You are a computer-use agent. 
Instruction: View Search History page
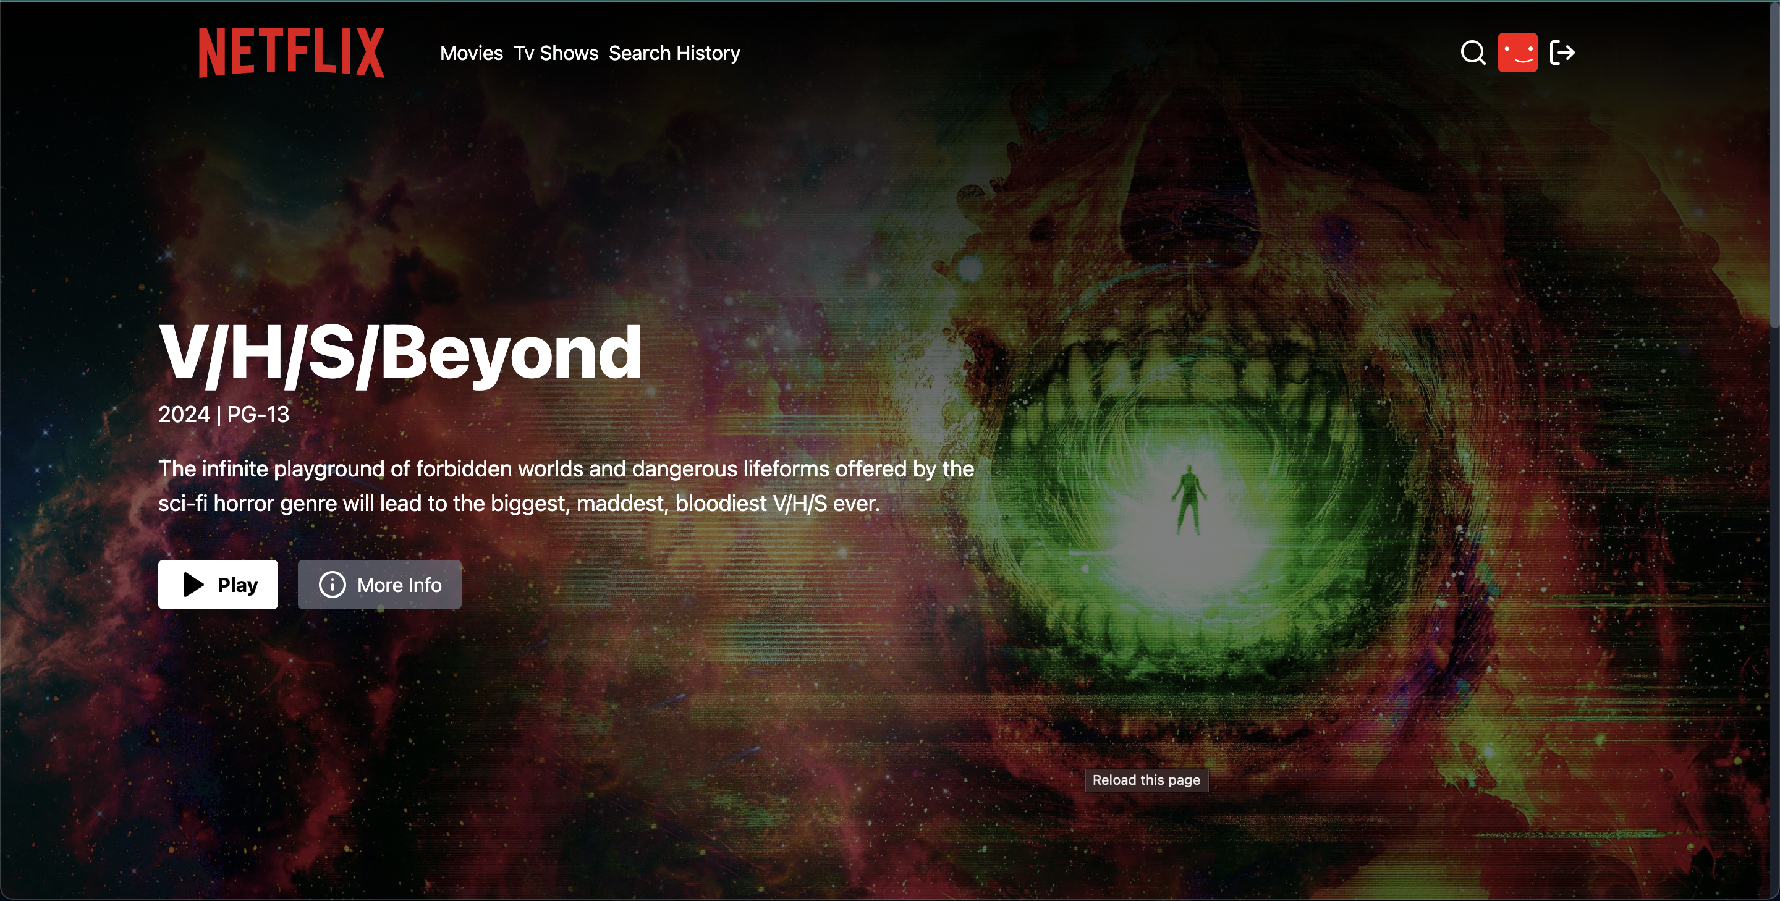click(674, 53)
